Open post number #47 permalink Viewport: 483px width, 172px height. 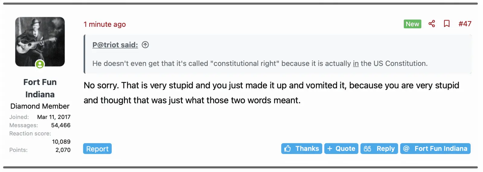(465, 24)
